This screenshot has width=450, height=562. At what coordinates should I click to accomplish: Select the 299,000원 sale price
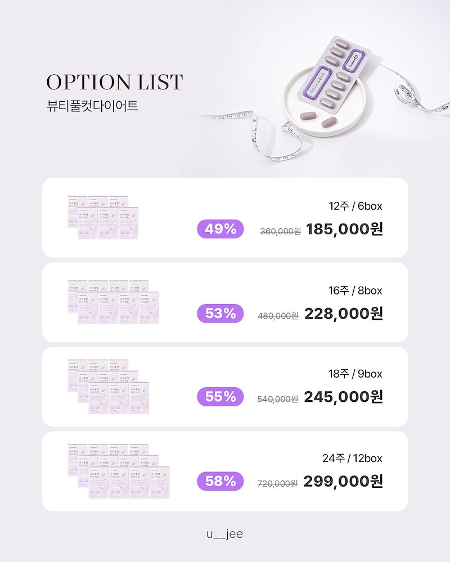point(344,481)
